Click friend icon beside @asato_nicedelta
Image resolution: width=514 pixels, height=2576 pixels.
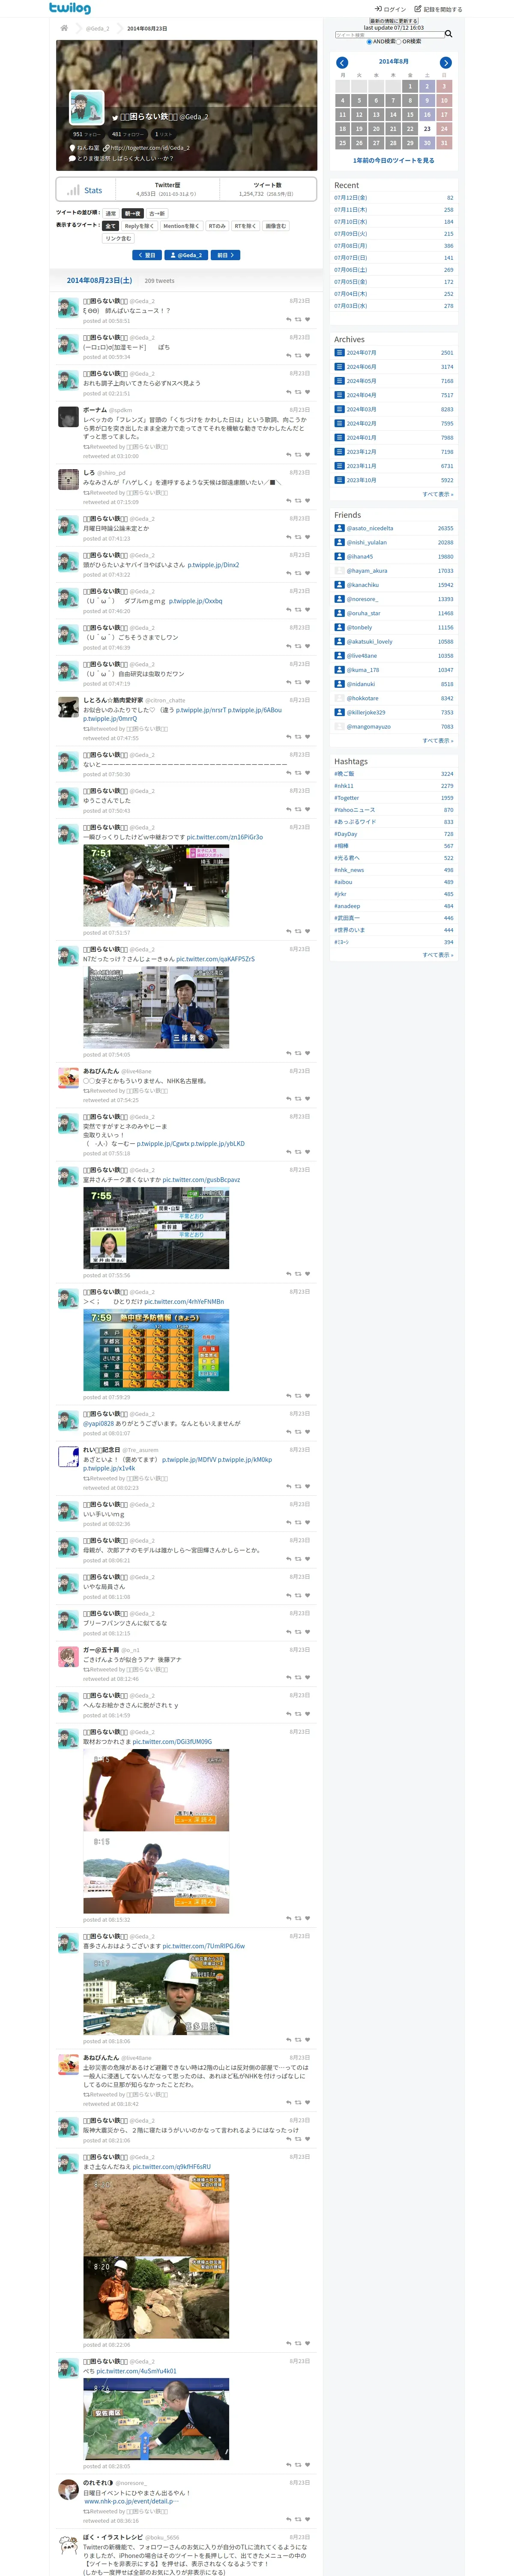[x=339, y=528]
